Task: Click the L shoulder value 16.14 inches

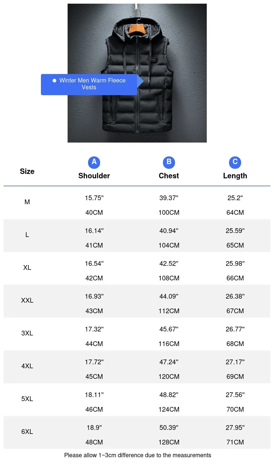Action: coord(94,231)
